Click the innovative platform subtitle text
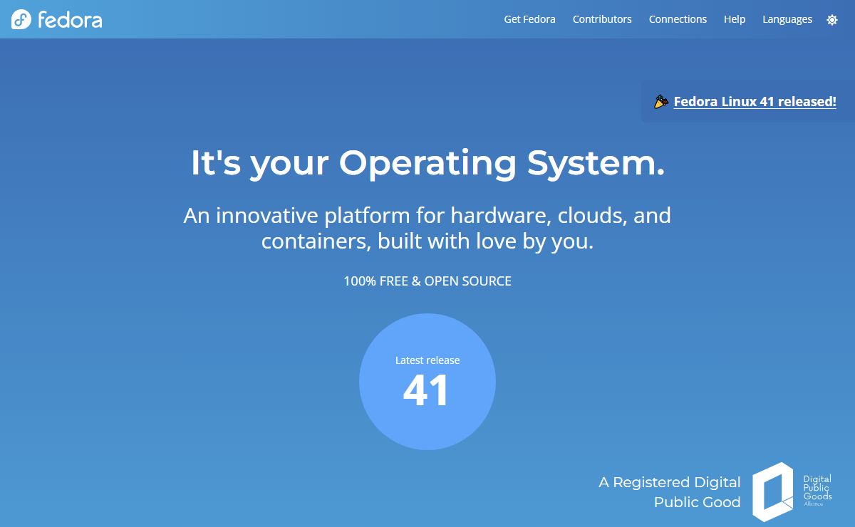 pos(427,228)
